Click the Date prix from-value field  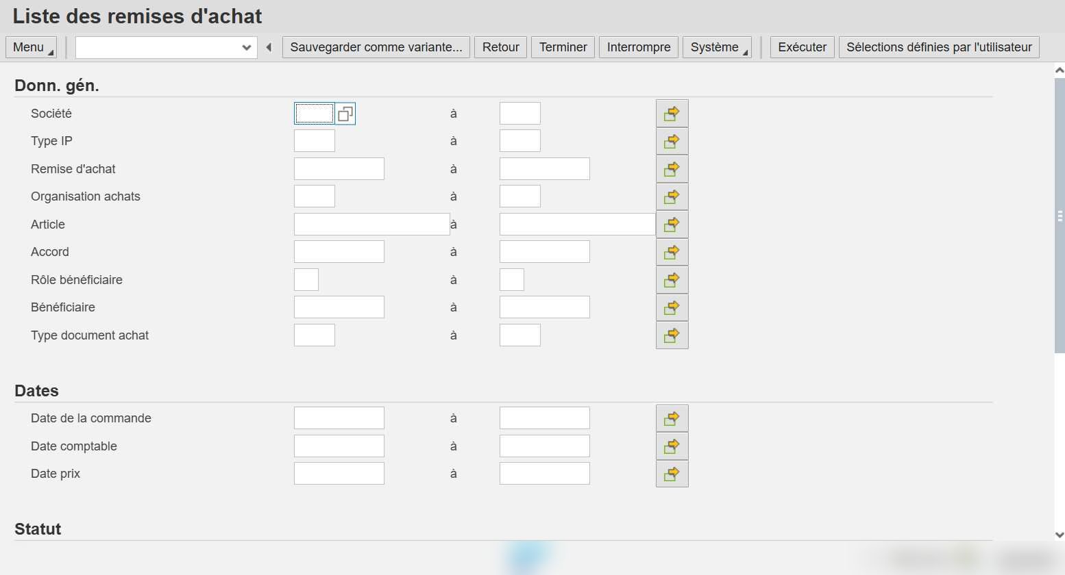tap(339, 474)
